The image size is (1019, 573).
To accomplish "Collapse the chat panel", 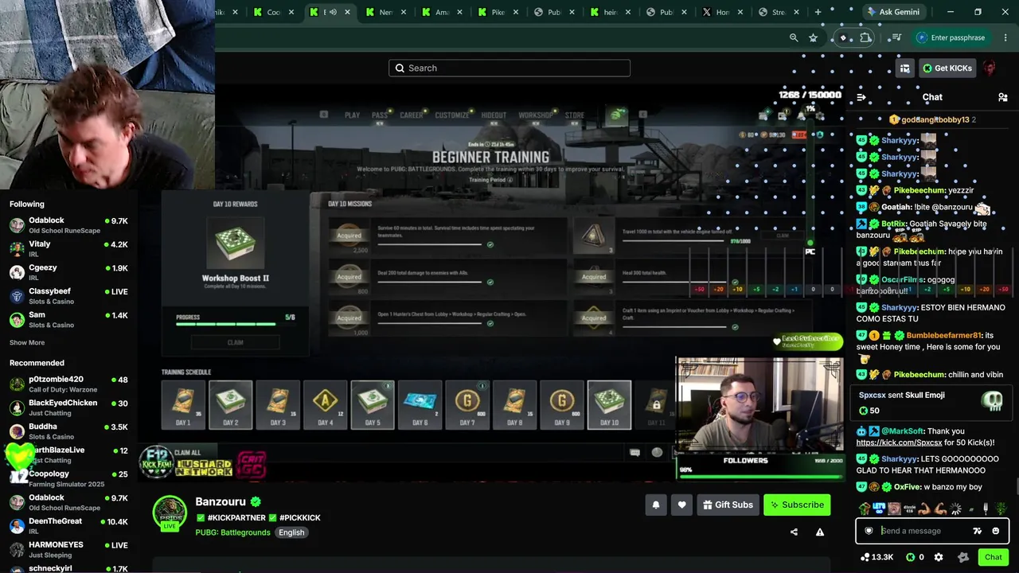I will [861, 97].
